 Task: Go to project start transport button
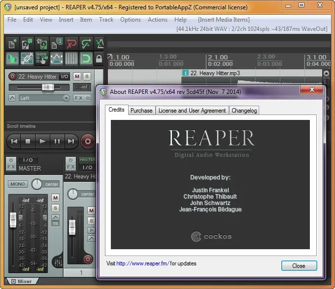(x=14, y=141)
